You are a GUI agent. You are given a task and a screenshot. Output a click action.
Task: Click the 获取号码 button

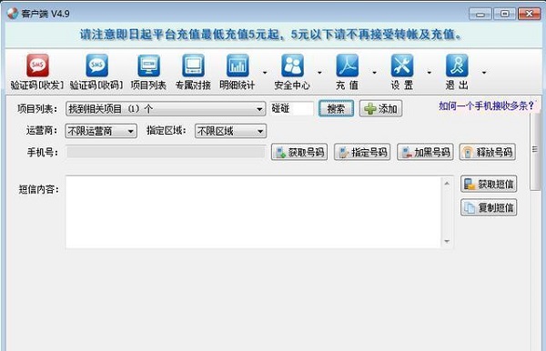(299, 152)
